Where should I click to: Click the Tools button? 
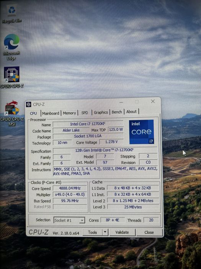(93, 232)
